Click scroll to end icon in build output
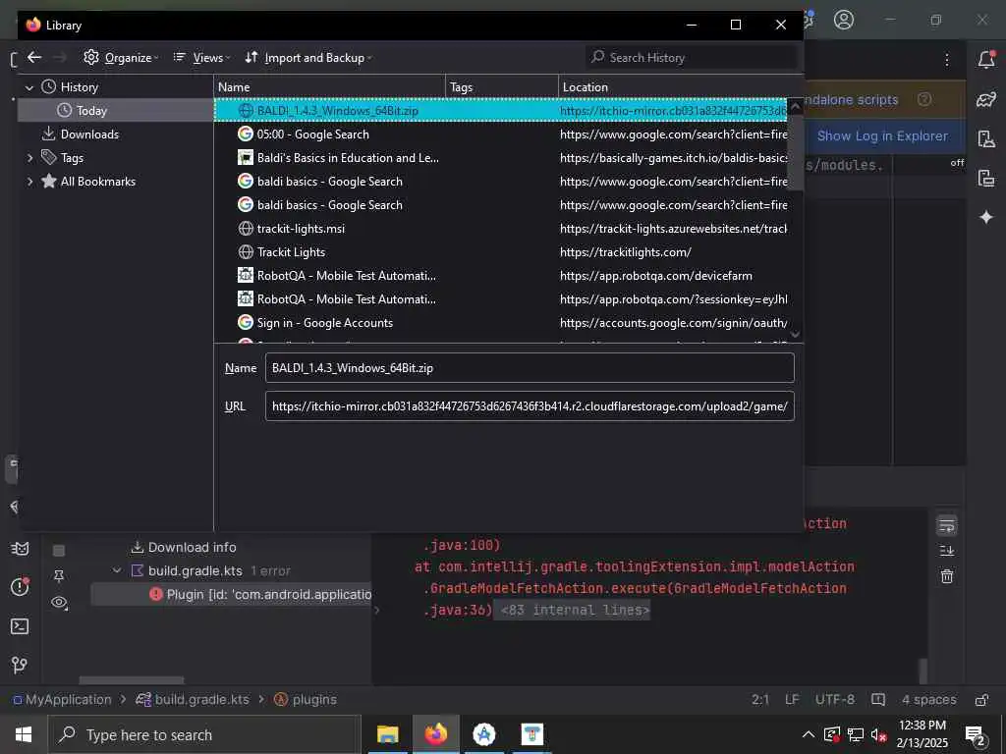The image size is (1006, 754). (x=947, y=551)
